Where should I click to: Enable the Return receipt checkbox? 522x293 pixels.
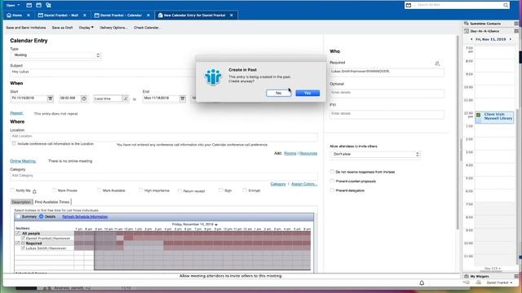point(179,190)
